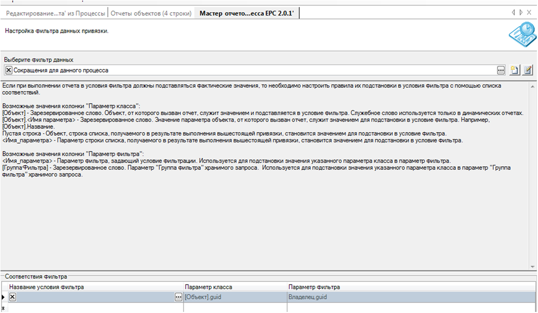
Task: Click the '[Объект].guid' class parameter cell
Action: 235,297
